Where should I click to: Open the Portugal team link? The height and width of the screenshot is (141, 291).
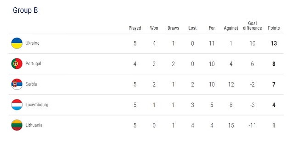pos(33,64)
